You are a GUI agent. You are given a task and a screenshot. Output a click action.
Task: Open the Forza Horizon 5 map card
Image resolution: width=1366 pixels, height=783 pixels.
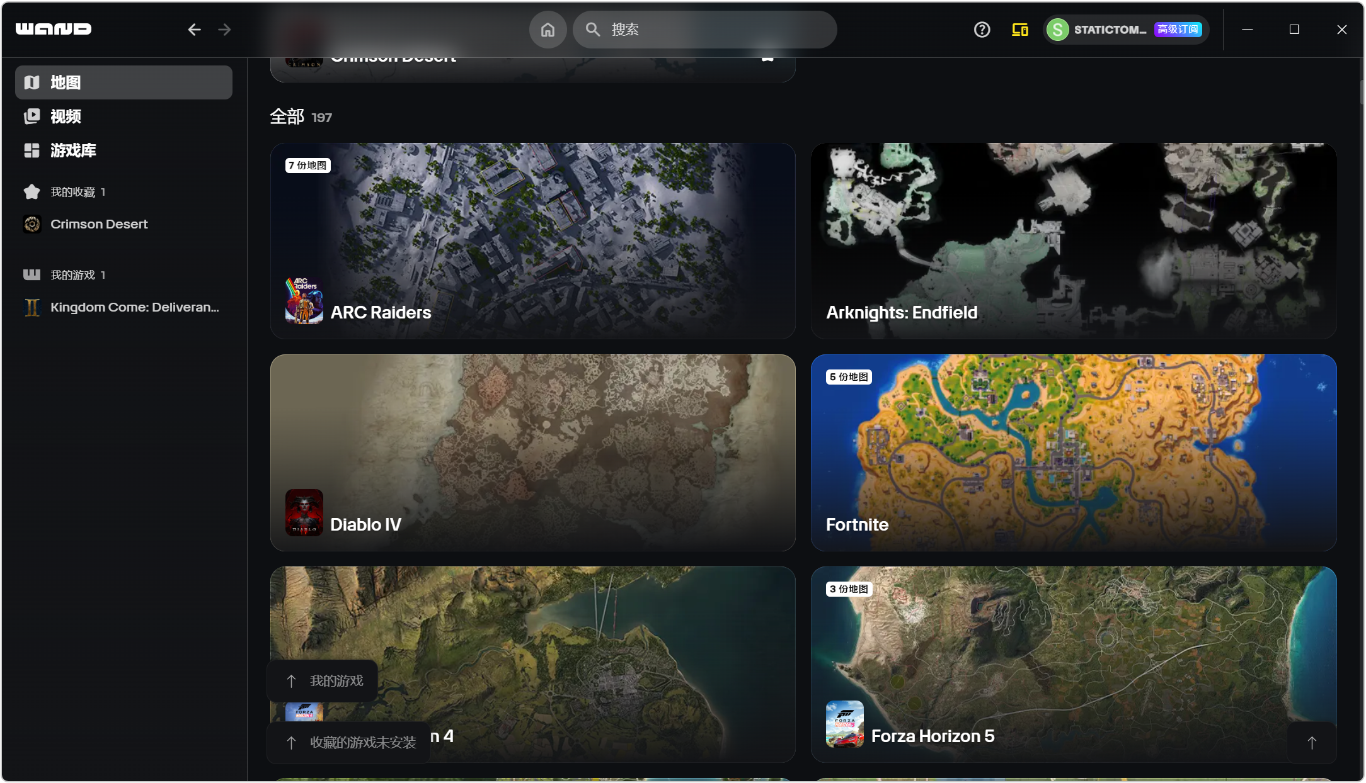click(x=1074, y=665)
